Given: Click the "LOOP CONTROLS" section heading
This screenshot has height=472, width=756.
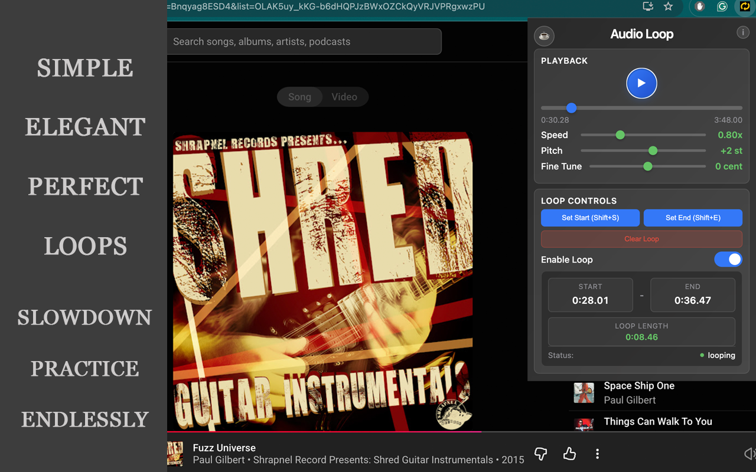Looking at the screenshot, I should [579, 201].
